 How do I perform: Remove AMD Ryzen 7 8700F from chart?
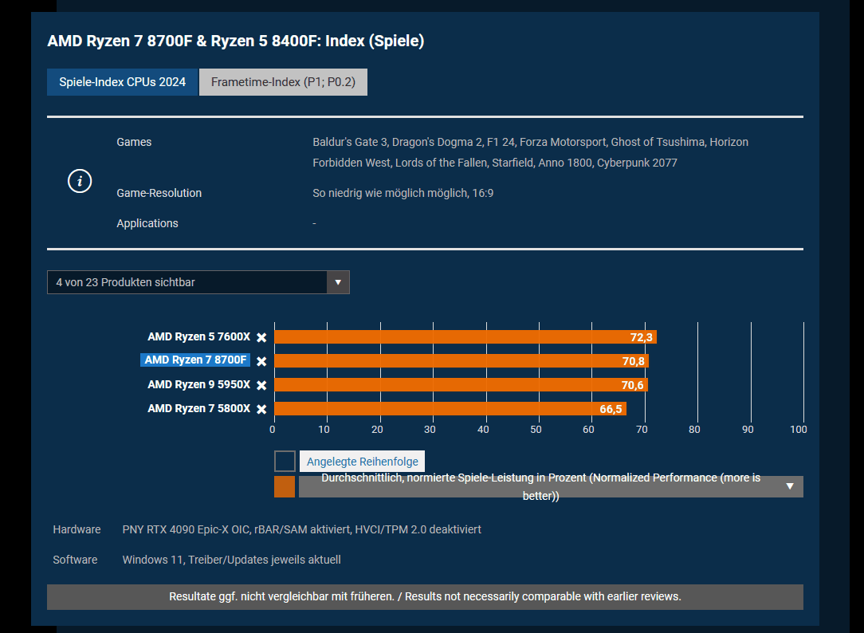(261, 361)
